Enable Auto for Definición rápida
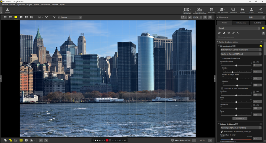 pos(254,62)
